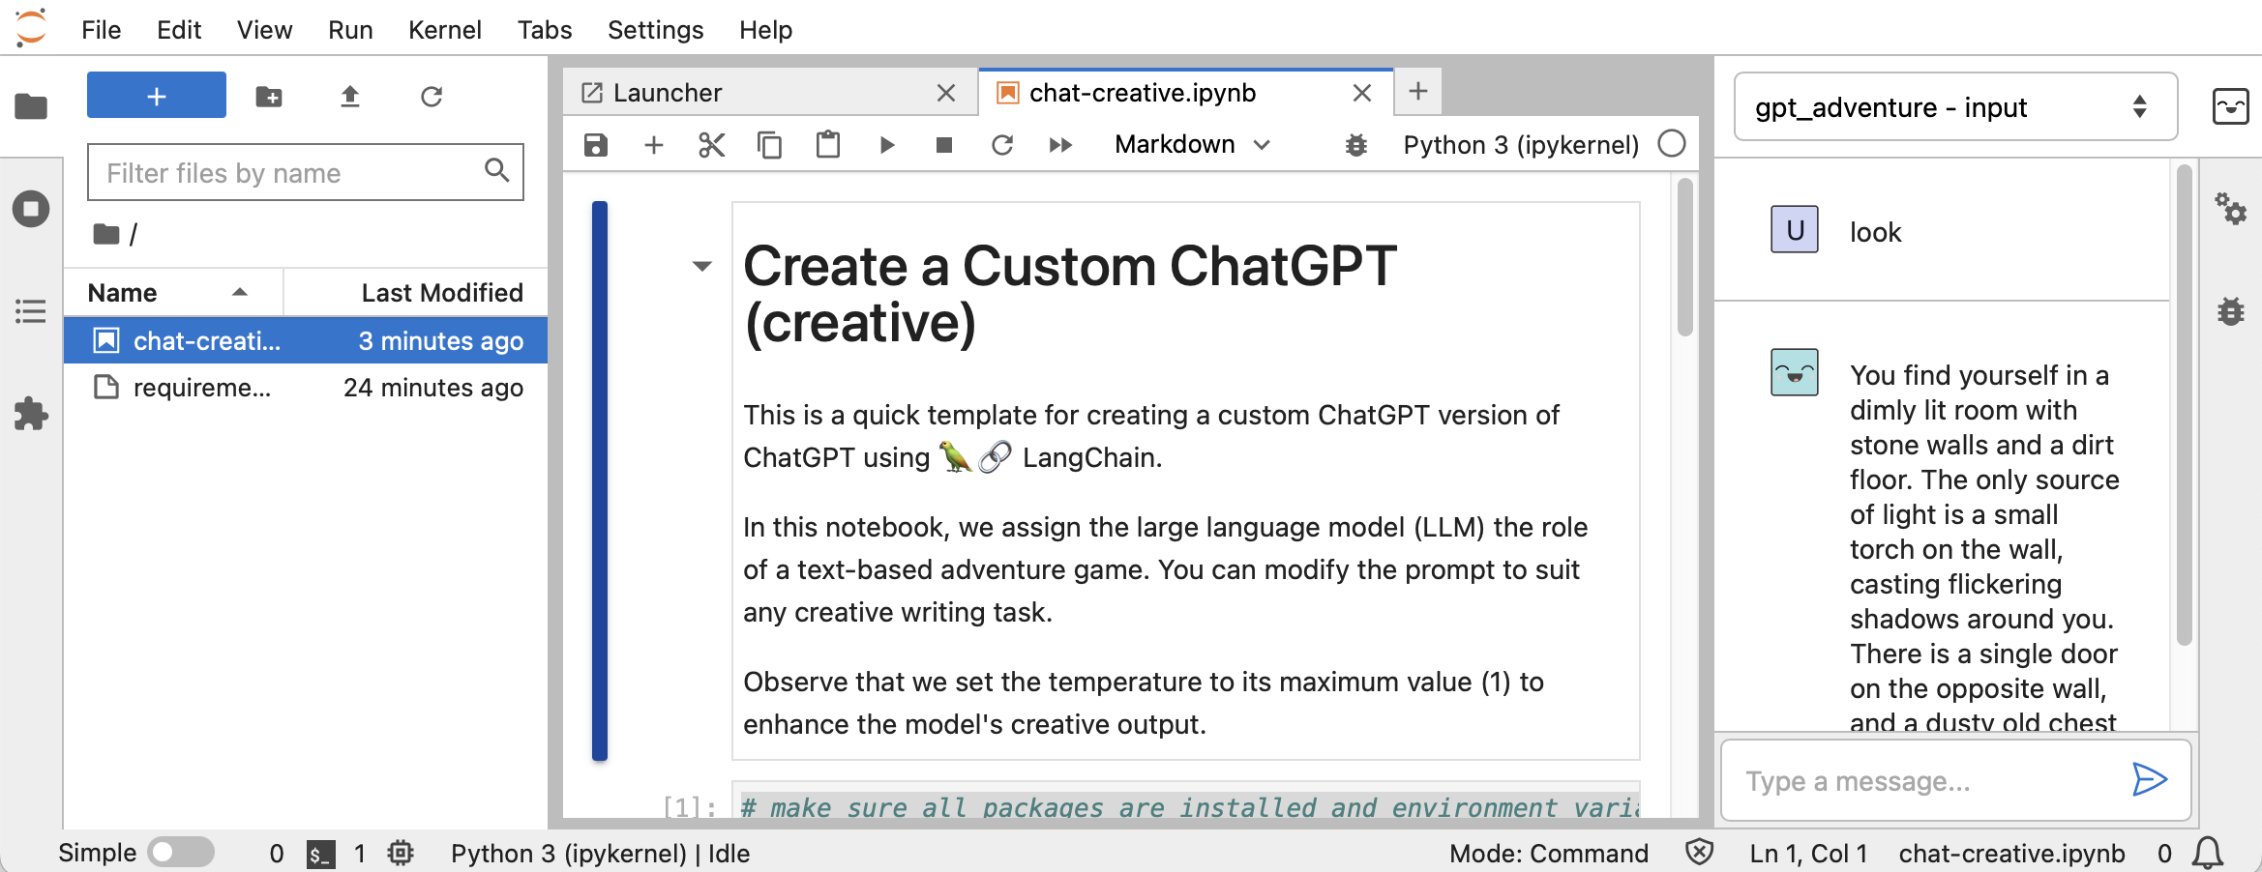Open the notification bell in status bar
The height and width of the screenshot is (872, 2262).
click(2207, 853)
